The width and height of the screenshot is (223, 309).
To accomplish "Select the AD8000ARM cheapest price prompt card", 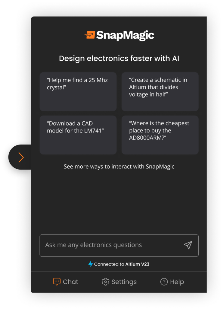I will 160,135.
